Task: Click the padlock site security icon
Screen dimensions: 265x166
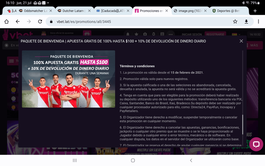Action: [51, 22]
